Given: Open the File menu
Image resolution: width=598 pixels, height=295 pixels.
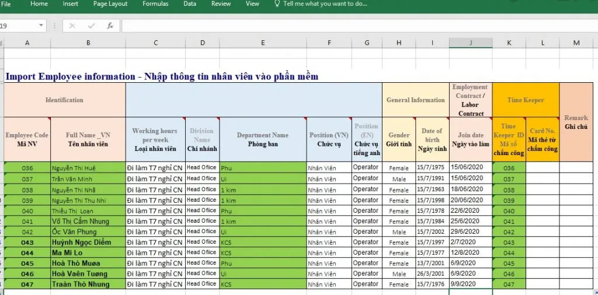Looking at the screenshot, I should 6,4.
